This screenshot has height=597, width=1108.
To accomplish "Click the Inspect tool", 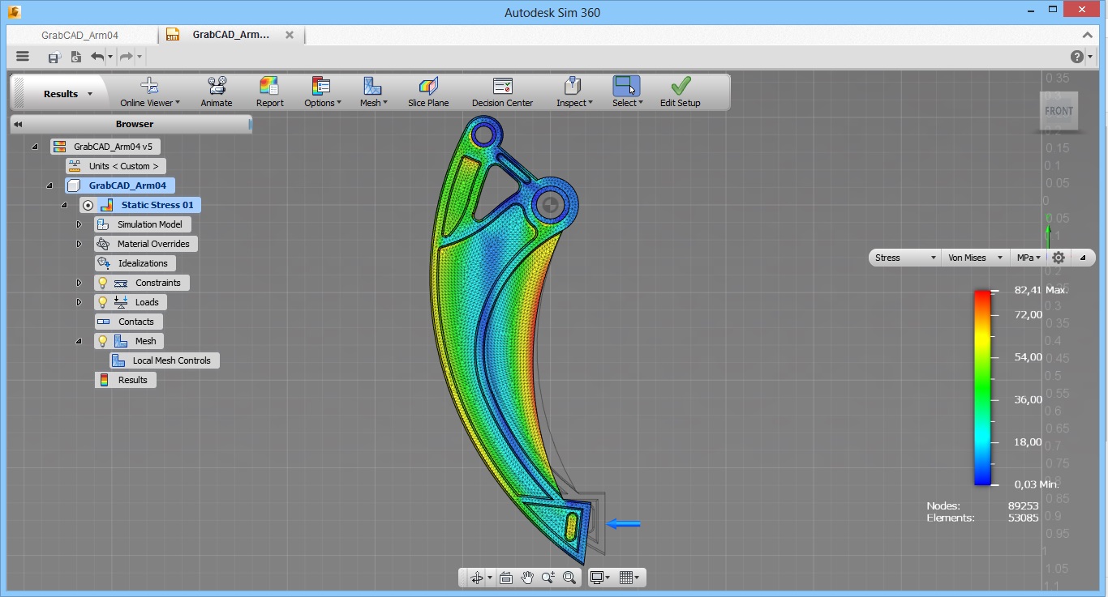I will 573,92.
